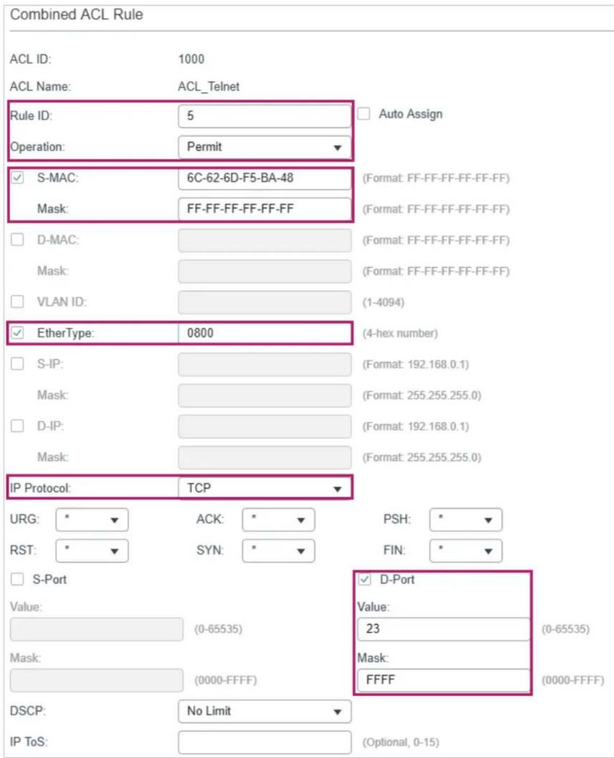Open the DSCP dropdown showing No Limit
The height and width of the screenshot is (758, 614).
[265, 711]
